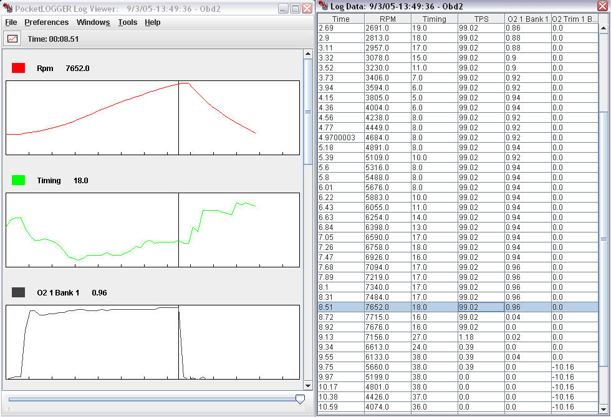
Task: Click the Timing column header
Action: click(x=435, y=19)
